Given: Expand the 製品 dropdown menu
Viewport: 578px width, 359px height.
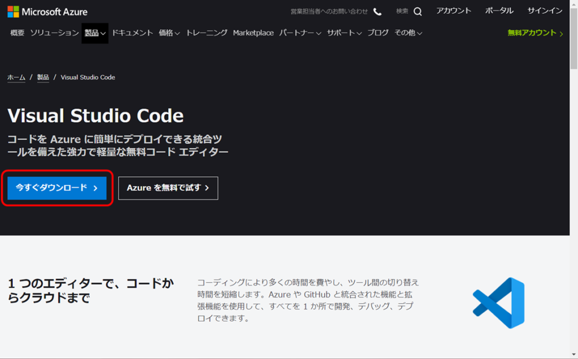Looking at the screenshot, I should 95,33.
